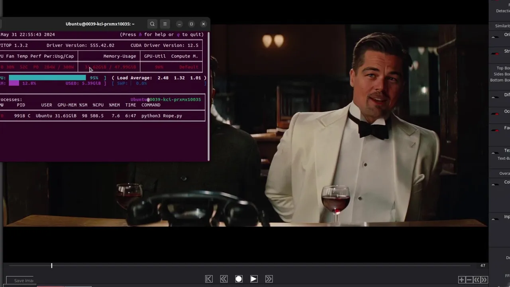Click the GPU memory value 31.61GiB
The height and width of the screenshot is (287, 510).
coord(65,116)
